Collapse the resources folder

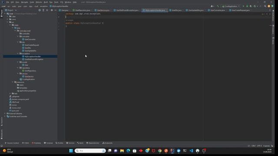(13, 82)
